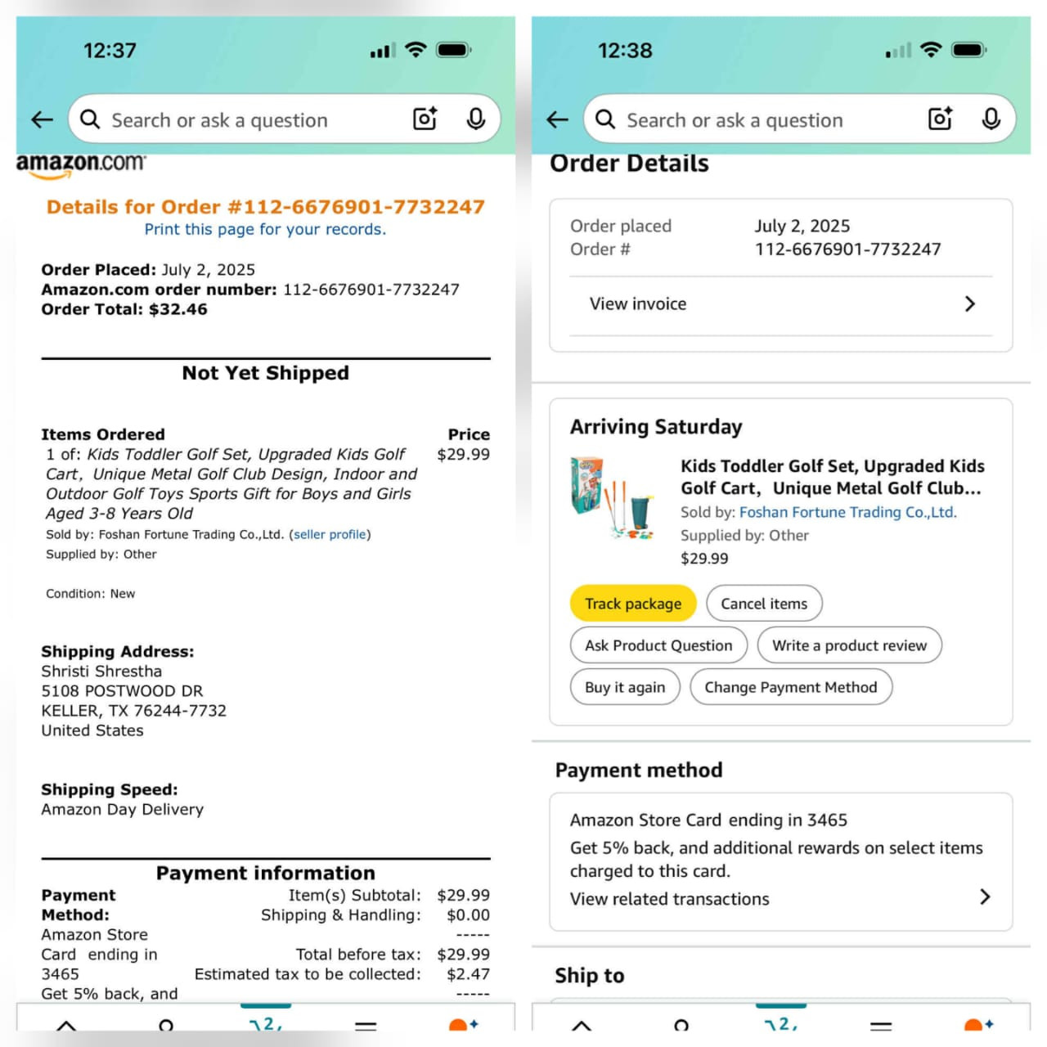Open camera lens search in right search bar

[x=940, y=119]
